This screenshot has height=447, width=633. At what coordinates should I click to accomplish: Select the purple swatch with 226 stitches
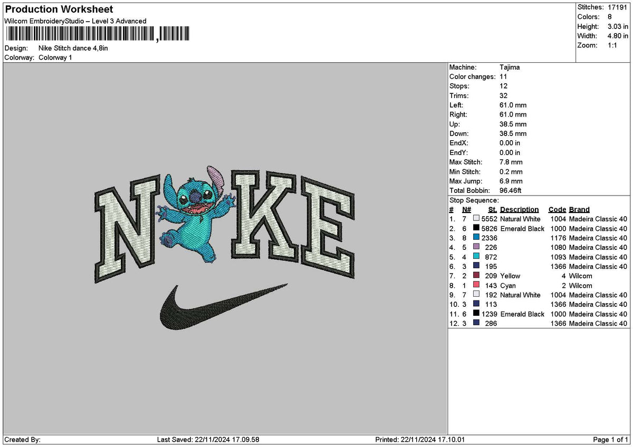(x=476, y=247)
